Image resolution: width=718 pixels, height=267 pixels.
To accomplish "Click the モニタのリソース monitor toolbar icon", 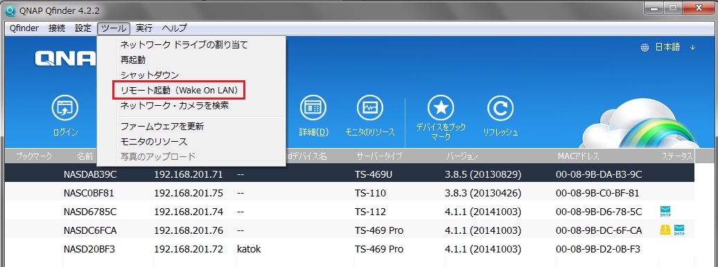I will [370, 108].
